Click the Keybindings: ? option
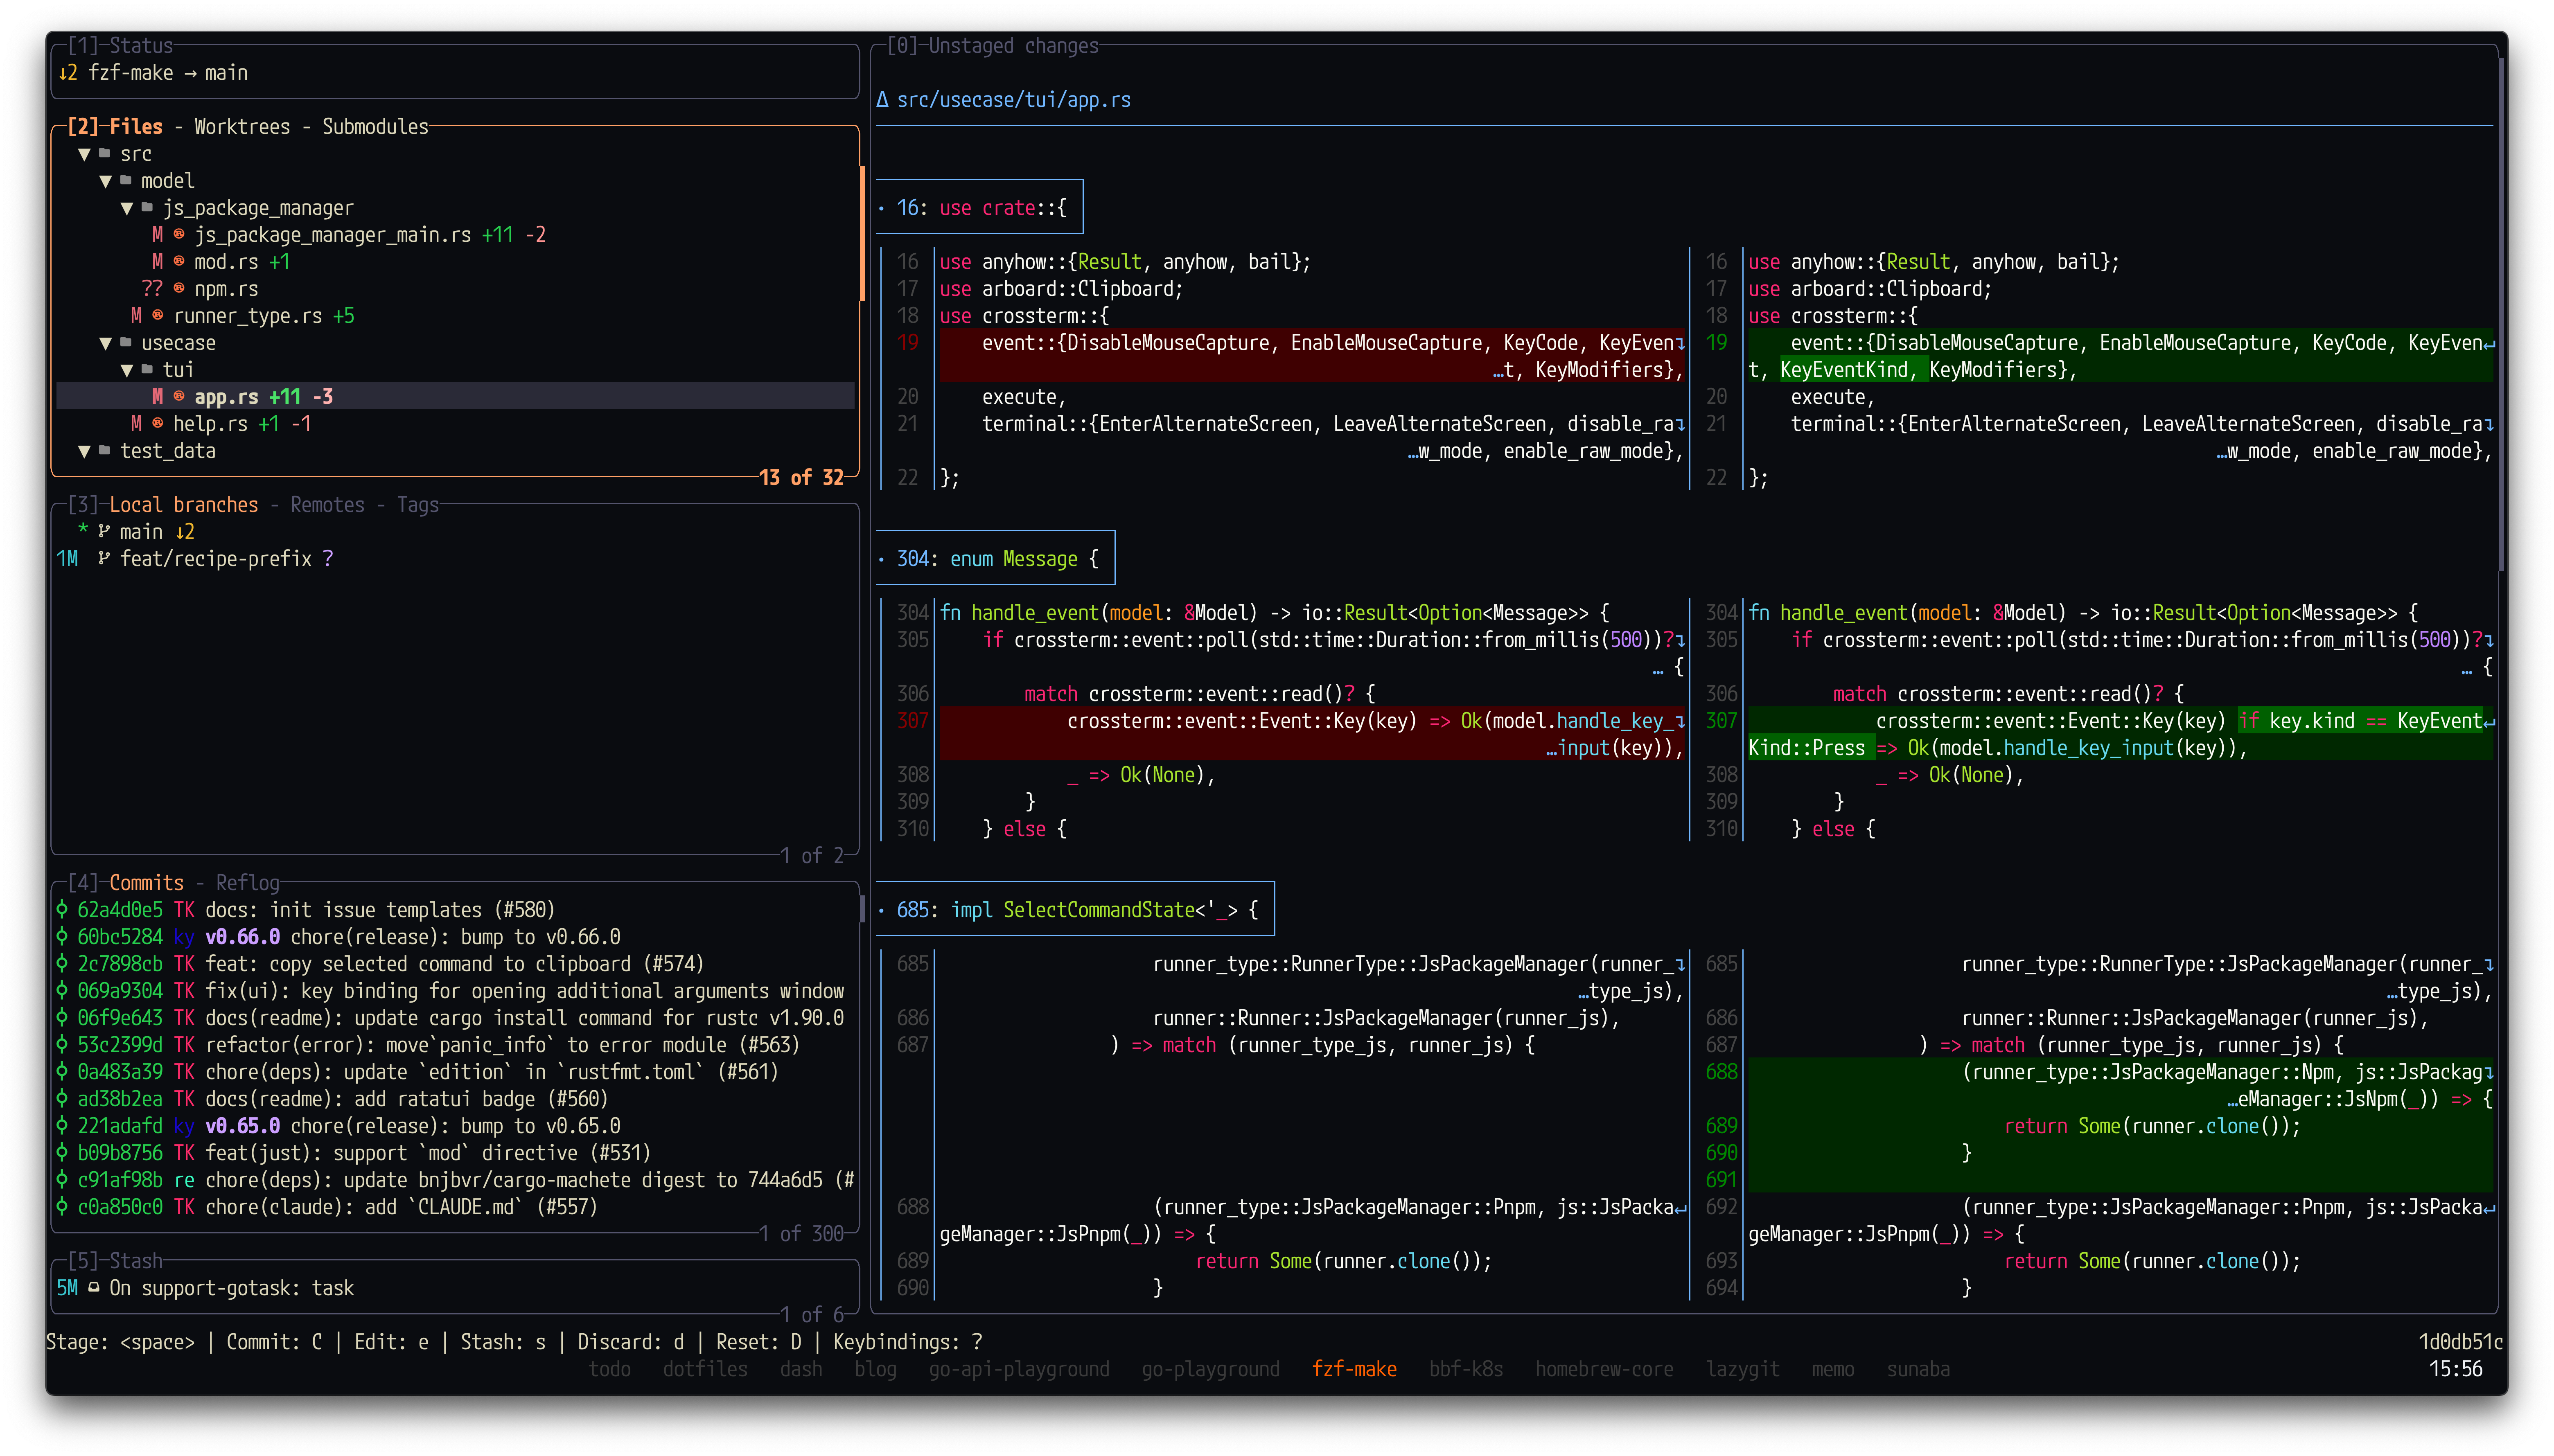Screen dimensions: 2554x1456 [x=907, y=1342]
